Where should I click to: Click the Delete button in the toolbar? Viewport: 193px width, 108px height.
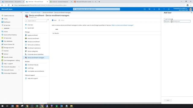pyautogui.click(x=62, y=20)
